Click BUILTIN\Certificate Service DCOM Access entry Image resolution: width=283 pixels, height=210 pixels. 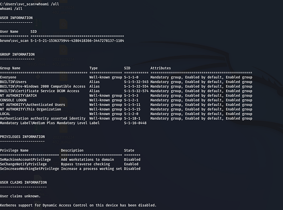tap(40, 91)
